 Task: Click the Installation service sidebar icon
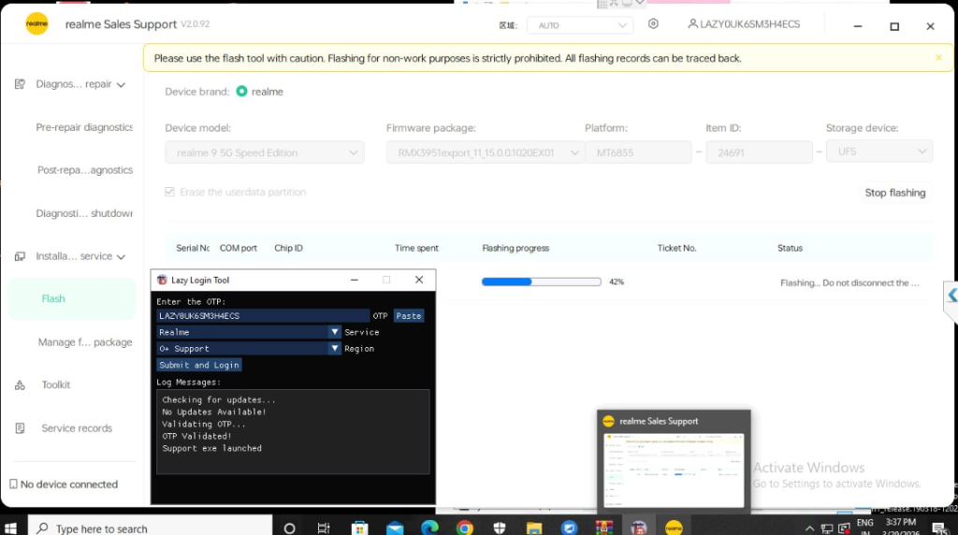click(21, 256)
